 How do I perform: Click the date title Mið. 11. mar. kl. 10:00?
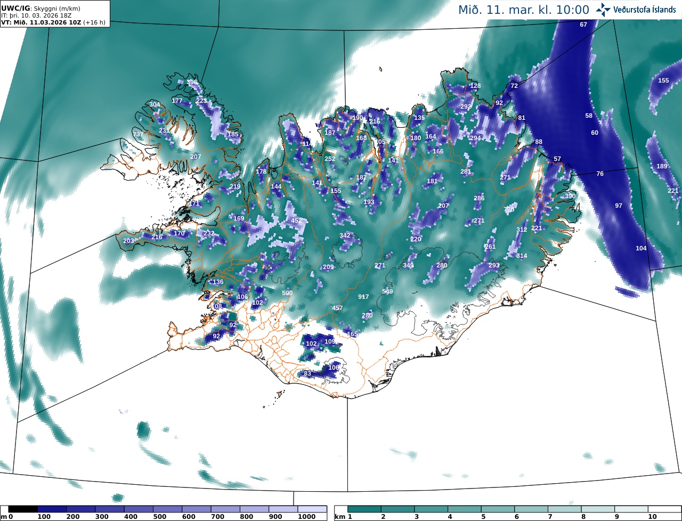tap(524, 10)
